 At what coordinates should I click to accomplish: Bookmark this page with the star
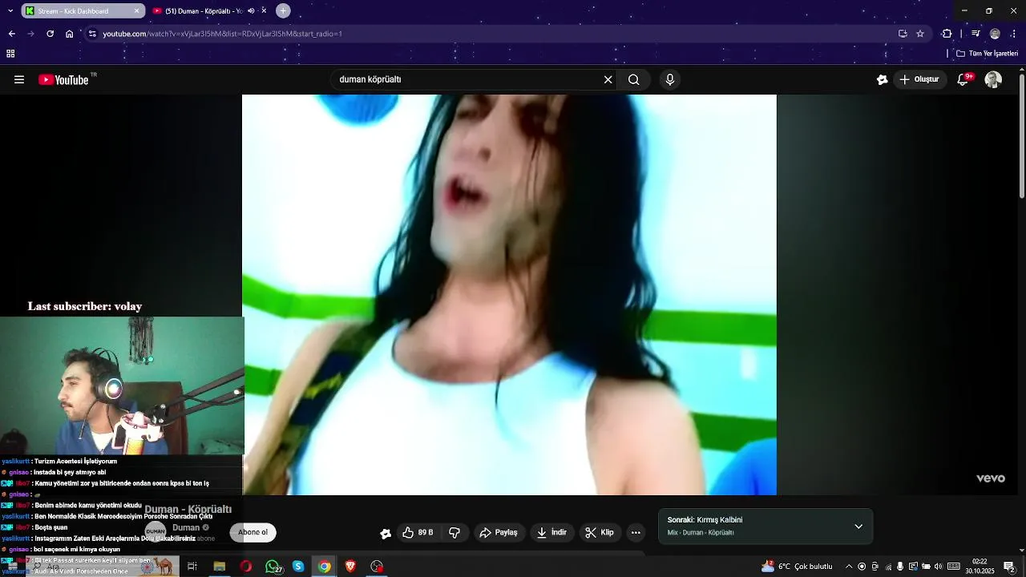coord(920,34)
